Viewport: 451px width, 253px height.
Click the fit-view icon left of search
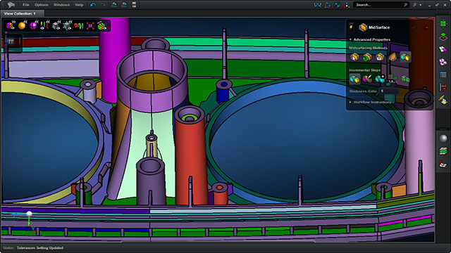[318, 5]
